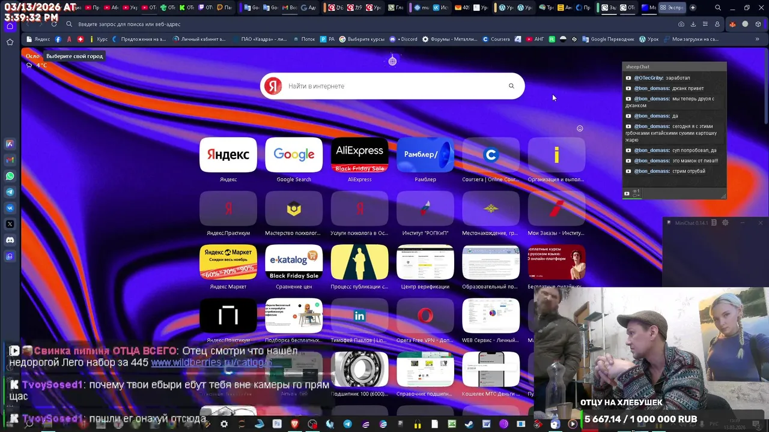Switch to the Kick OT tab
This screenshot has width=769, height=432.
187,8
